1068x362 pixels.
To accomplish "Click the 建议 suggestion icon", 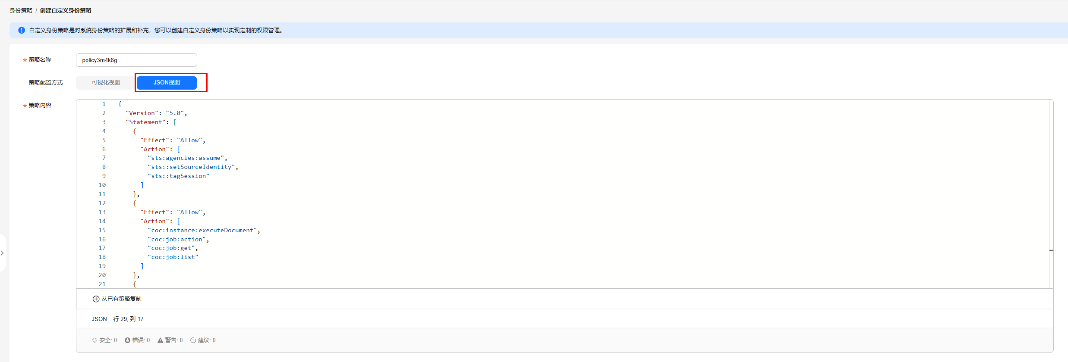I will [x=193, y=340].
